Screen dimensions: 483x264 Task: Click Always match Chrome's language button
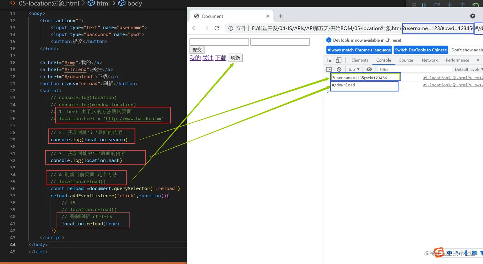[x=359, y=50]
